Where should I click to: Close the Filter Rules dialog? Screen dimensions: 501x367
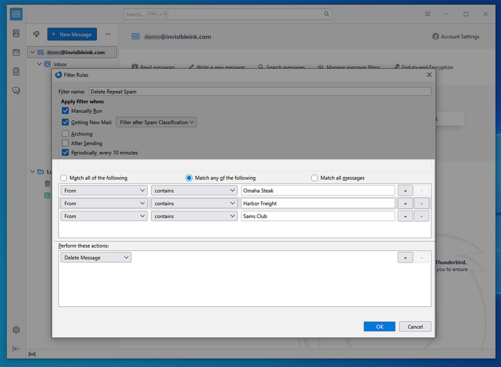coord(429,75)
